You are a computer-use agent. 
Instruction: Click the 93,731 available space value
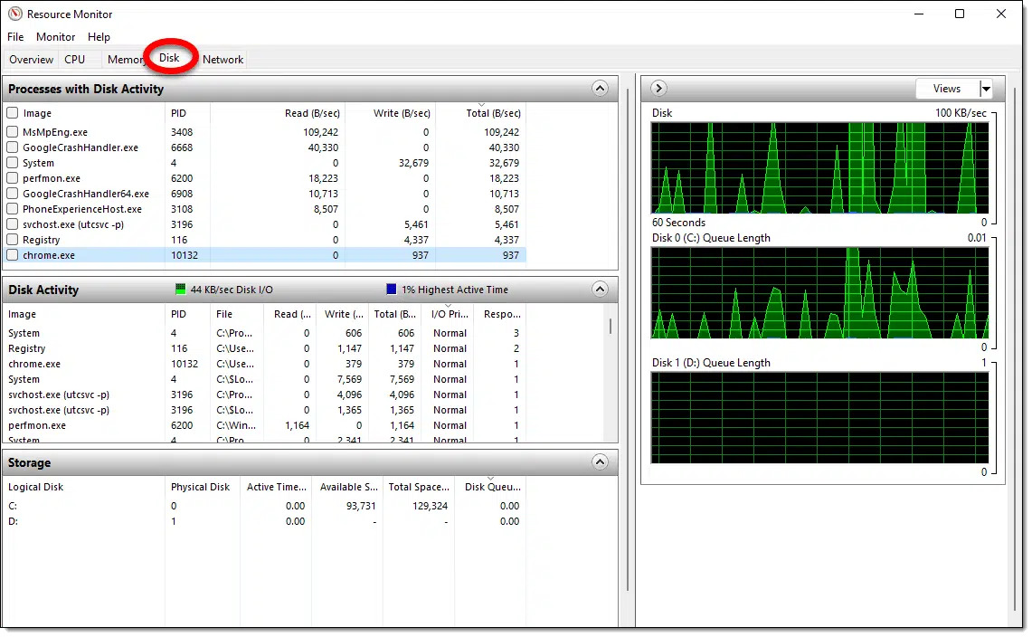(x=361, y=506)
